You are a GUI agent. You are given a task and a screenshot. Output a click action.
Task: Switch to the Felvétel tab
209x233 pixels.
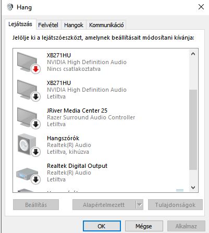coord(48,25)
